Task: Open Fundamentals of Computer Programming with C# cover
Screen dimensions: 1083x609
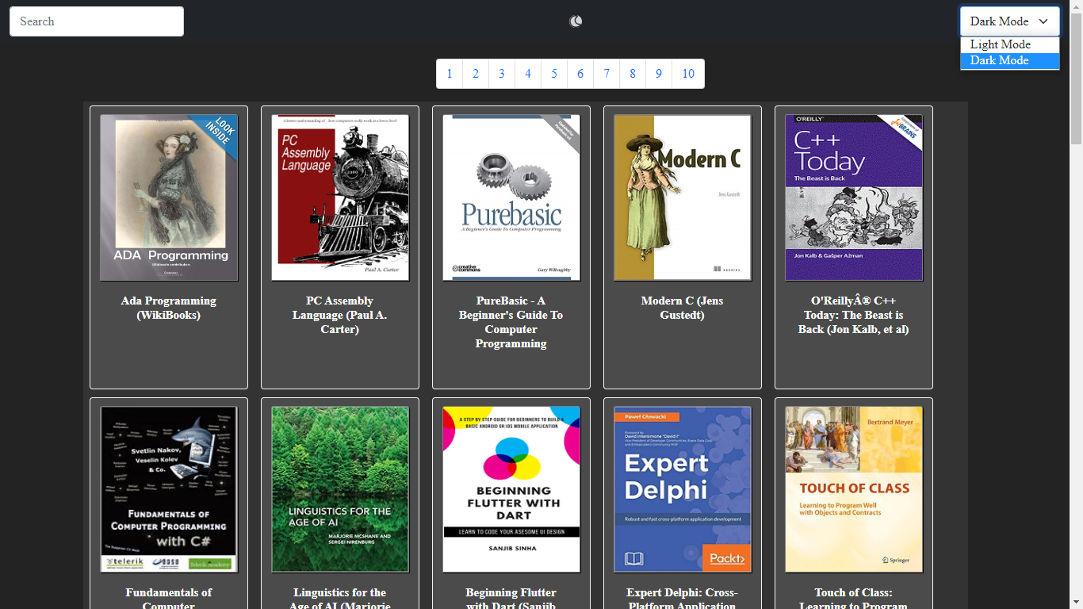Action: [x=169, y=489]
